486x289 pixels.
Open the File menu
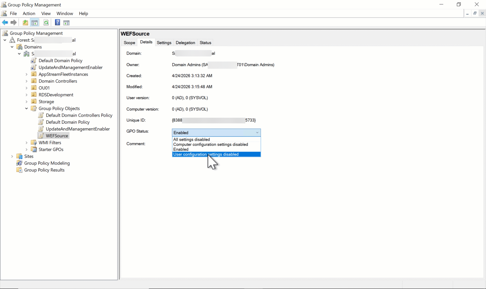[13, 13]
